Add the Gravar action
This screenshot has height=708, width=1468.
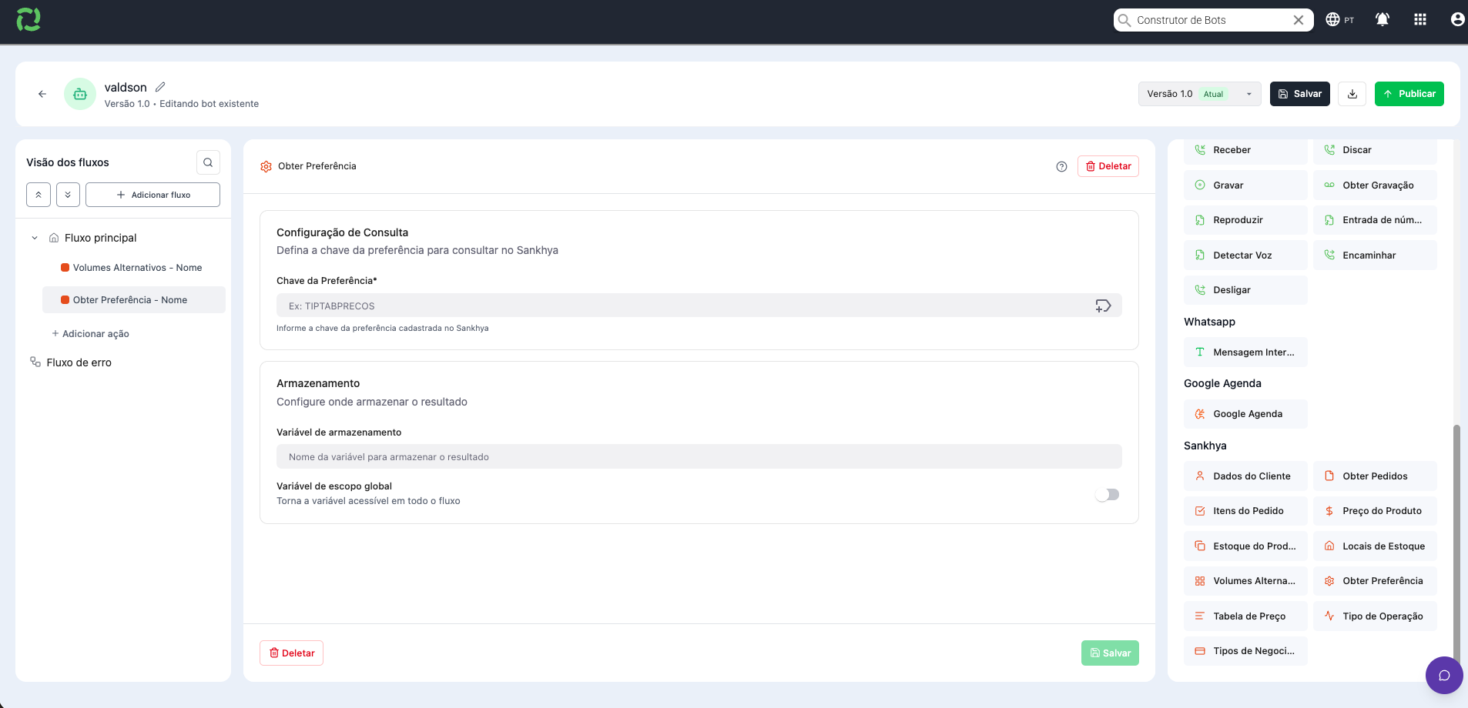pyautogui.click(x=1245, y=185)
